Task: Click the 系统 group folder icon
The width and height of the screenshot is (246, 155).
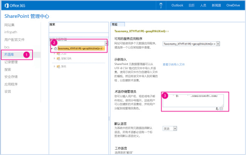Action: pos(58,67)
